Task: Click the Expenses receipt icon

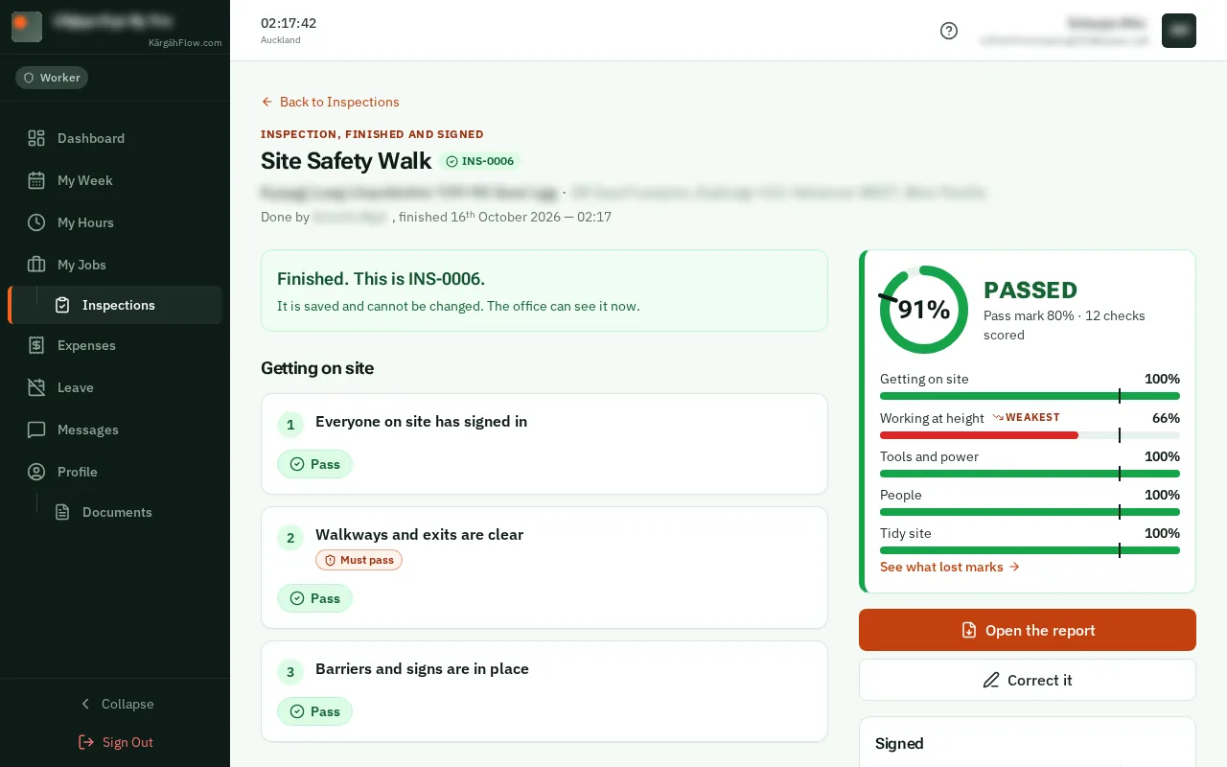Action: click(x=36, y=345)
